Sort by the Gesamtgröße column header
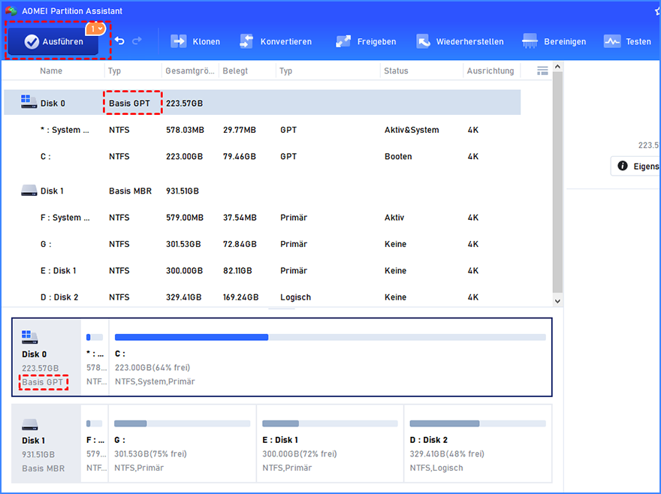Screen dimensions: 661x494 point(190,71)
